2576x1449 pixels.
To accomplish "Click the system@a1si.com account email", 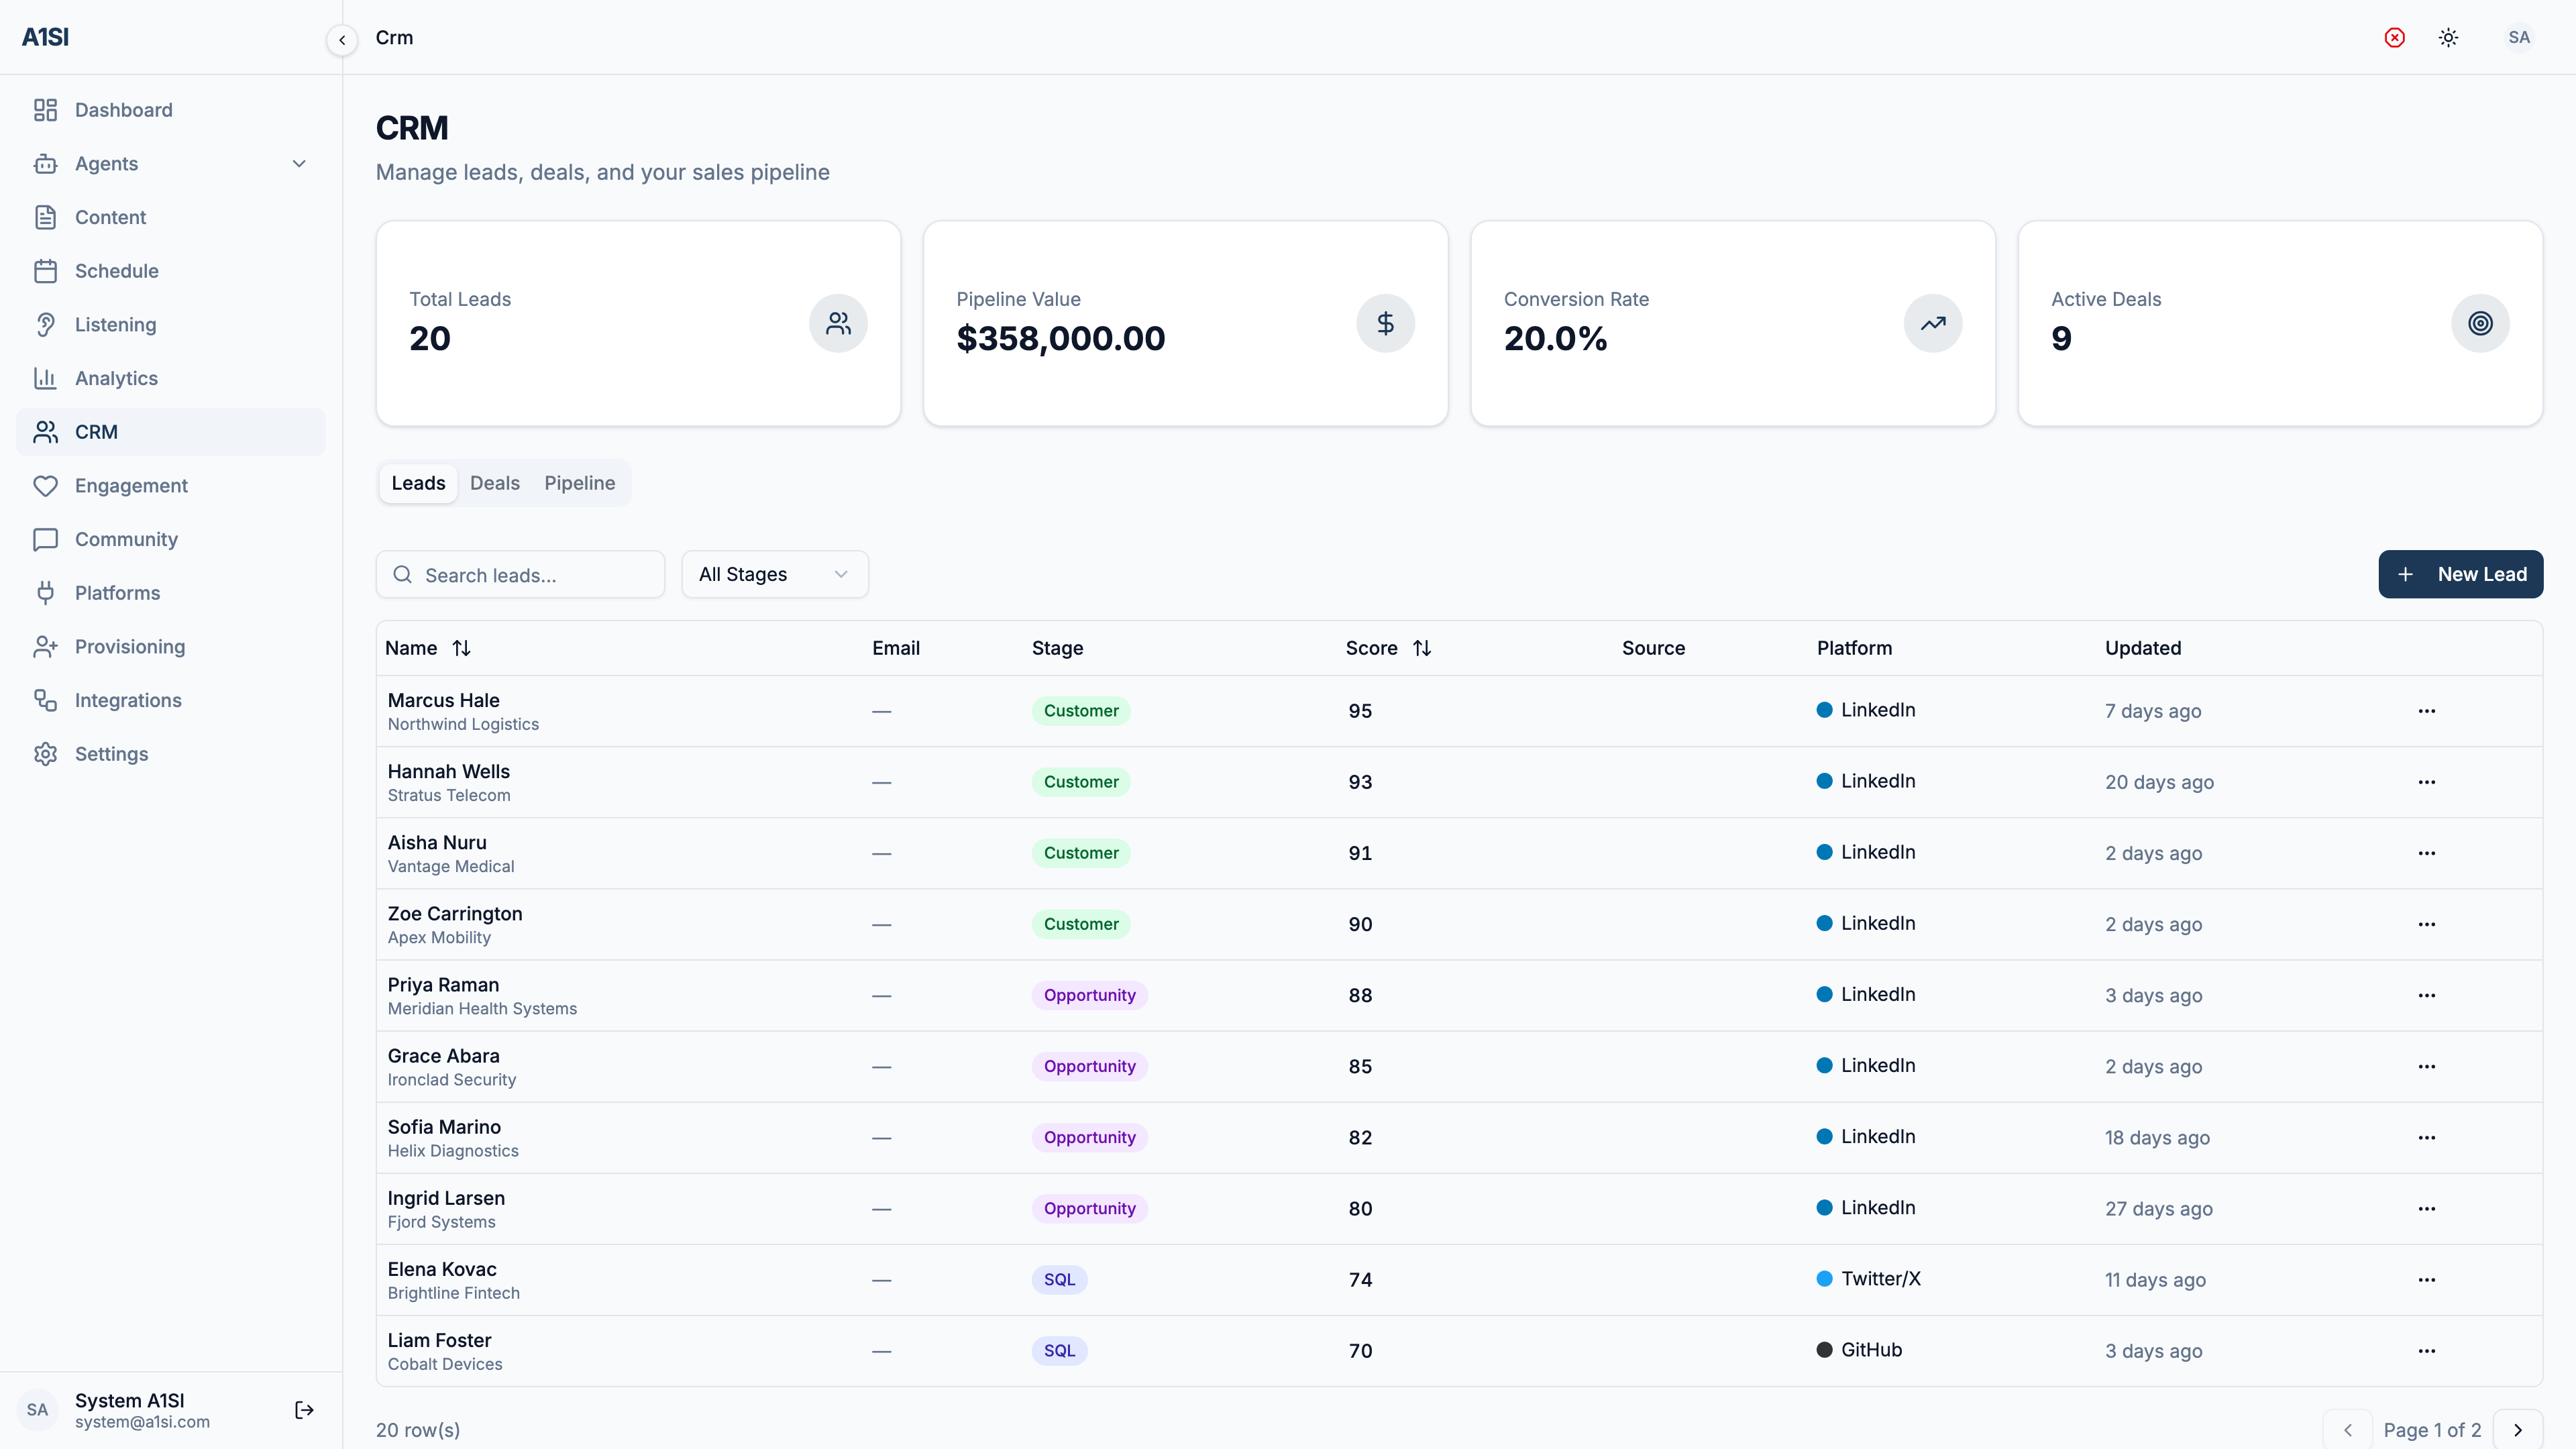I will (x=142, y=1422).
